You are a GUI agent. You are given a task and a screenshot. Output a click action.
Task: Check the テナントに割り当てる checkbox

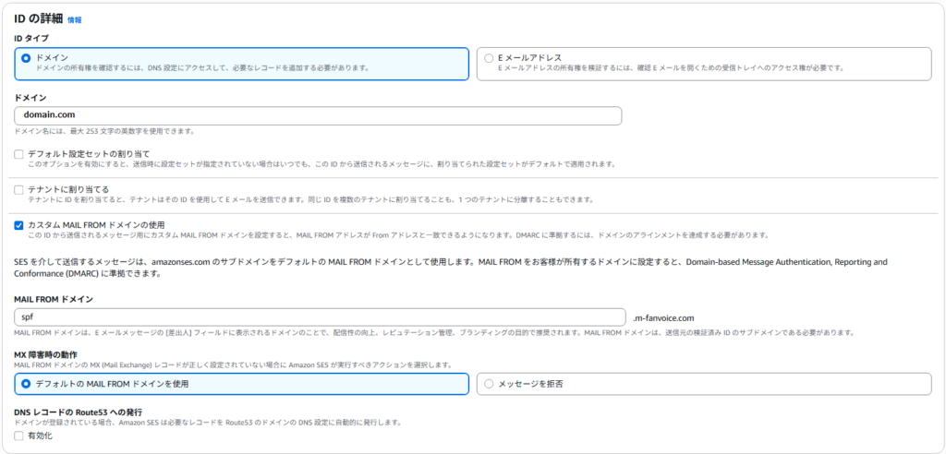tap(19, 189)
